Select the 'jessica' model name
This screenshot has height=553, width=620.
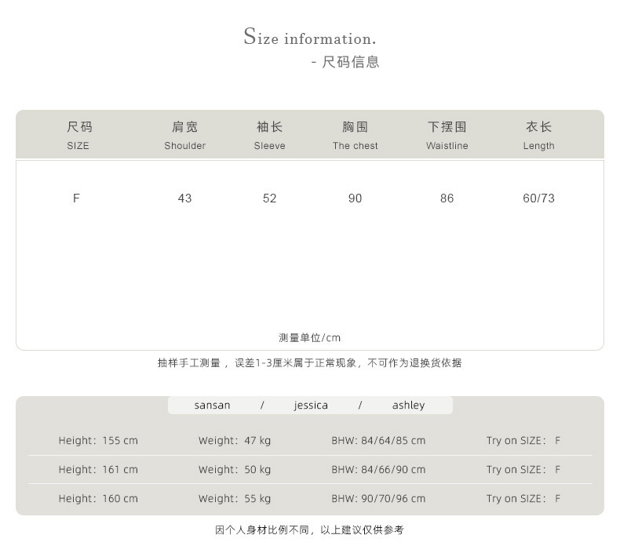pyautogui.click(x=311, y=406)
